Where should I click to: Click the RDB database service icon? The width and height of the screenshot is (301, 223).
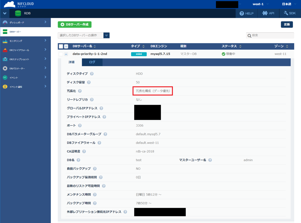pos(18,13)
